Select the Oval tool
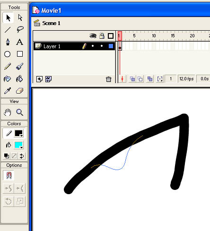 (8, 54)
